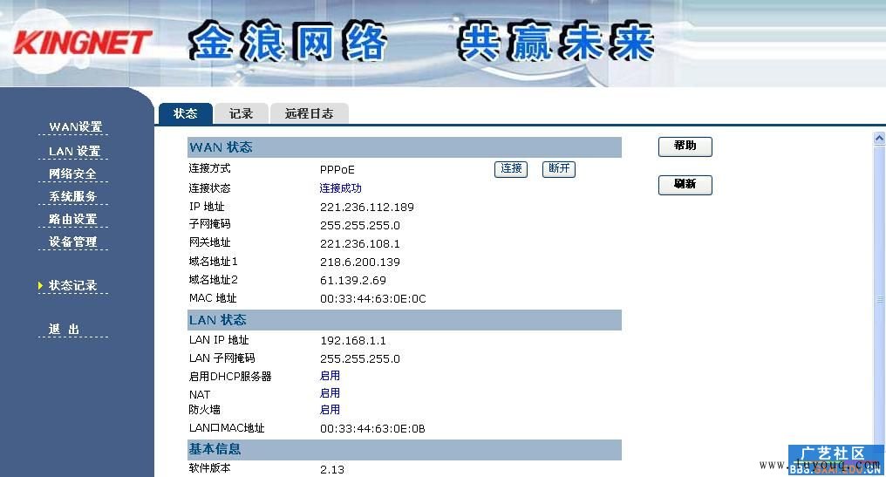Click 退出 to log out
This screenshot has height=477, width=886.
coord(64,329)
